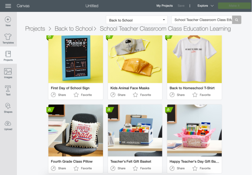
Task: Expand the Explore menu chevron
Action: click(x=212, y=6)
